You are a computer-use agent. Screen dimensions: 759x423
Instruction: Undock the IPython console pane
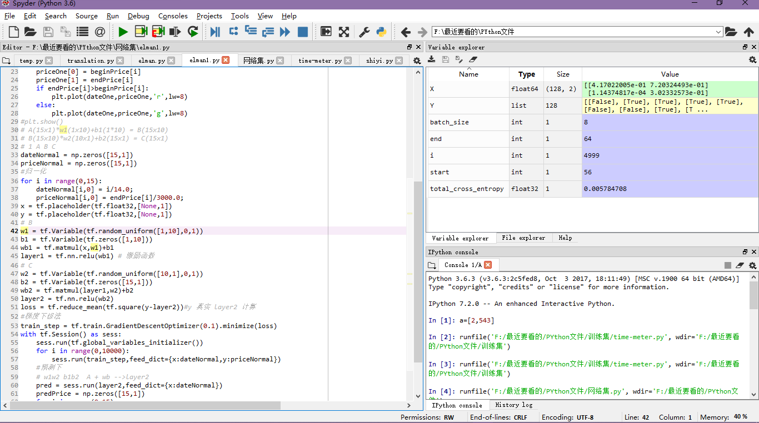coord(746,252)
